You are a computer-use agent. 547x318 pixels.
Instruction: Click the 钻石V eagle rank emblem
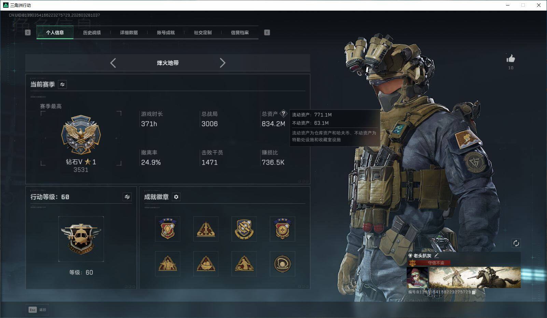click(81, 135)
